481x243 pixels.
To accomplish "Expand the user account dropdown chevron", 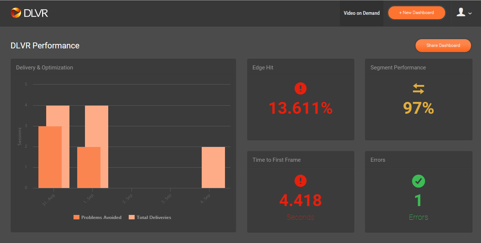I will (470, 14).
